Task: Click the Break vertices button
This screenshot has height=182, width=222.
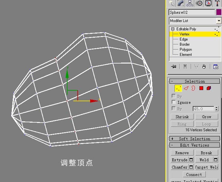Action: [x=207, y=153]
